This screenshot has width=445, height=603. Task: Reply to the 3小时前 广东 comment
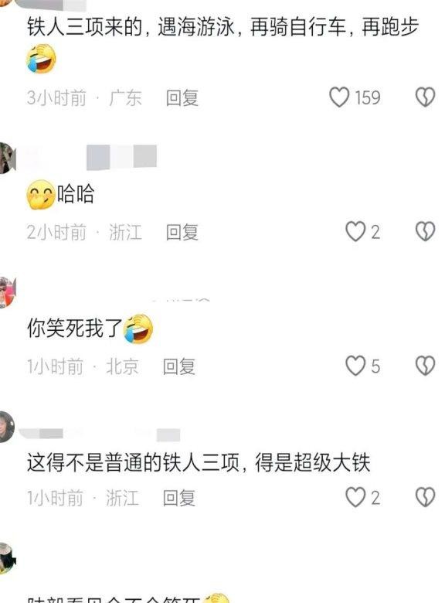182,97
